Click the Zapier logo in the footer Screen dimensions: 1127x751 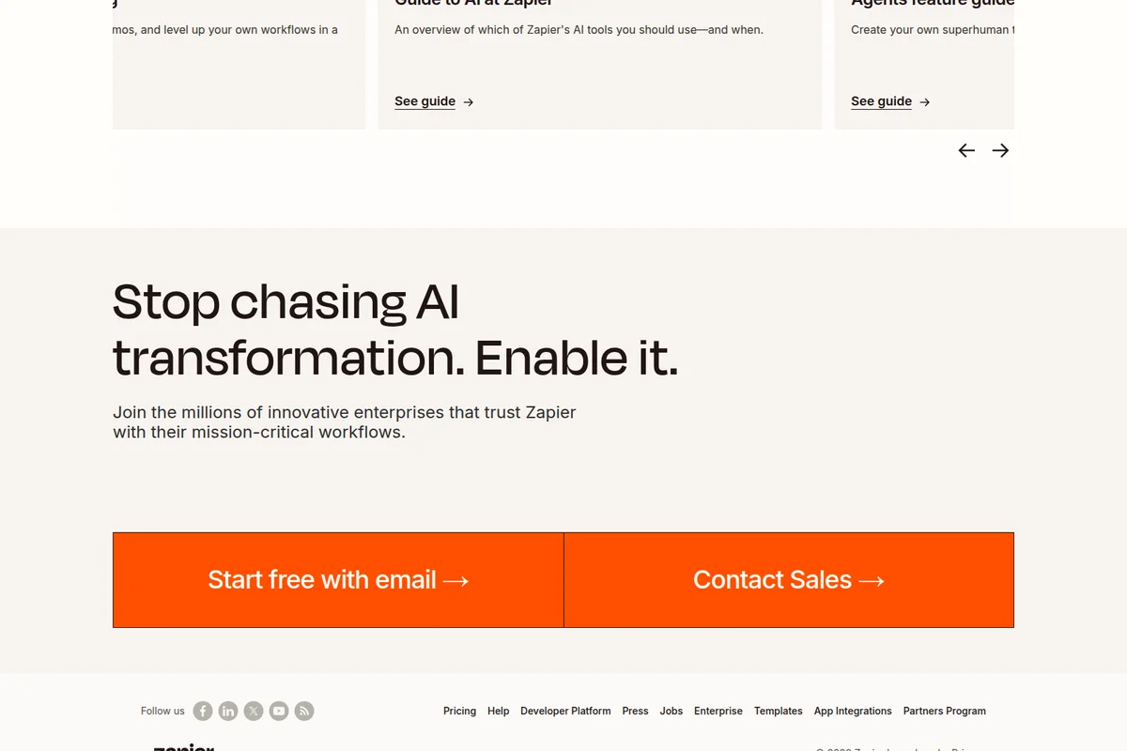click(184, 747)
